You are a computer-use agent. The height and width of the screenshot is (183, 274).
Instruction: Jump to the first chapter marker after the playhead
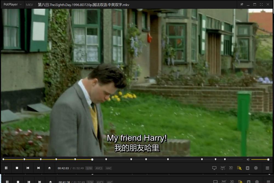[x=106, y=159]
